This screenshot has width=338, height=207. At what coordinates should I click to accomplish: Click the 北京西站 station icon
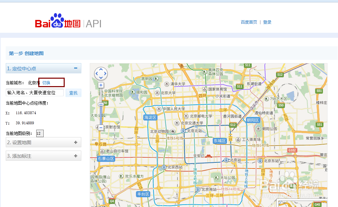point(164,167)
